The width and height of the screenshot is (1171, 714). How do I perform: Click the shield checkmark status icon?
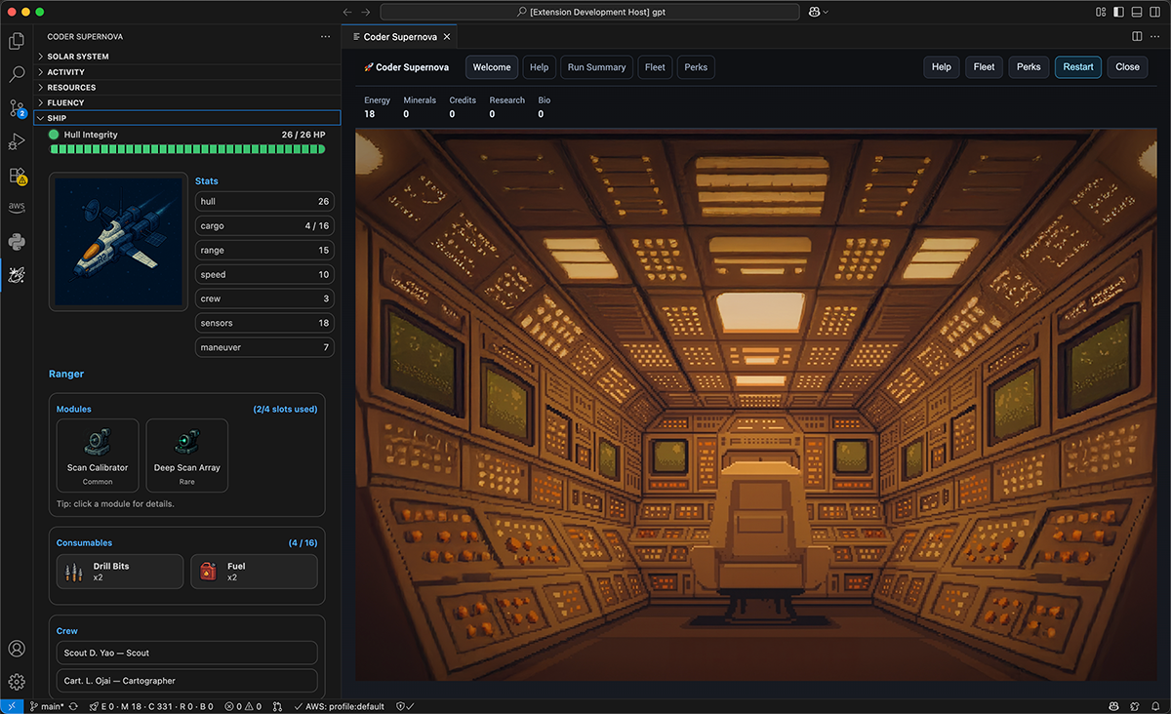click(x=406, y=706)
